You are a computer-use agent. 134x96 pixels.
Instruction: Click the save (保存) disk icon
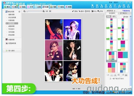[x=97, y=5]
